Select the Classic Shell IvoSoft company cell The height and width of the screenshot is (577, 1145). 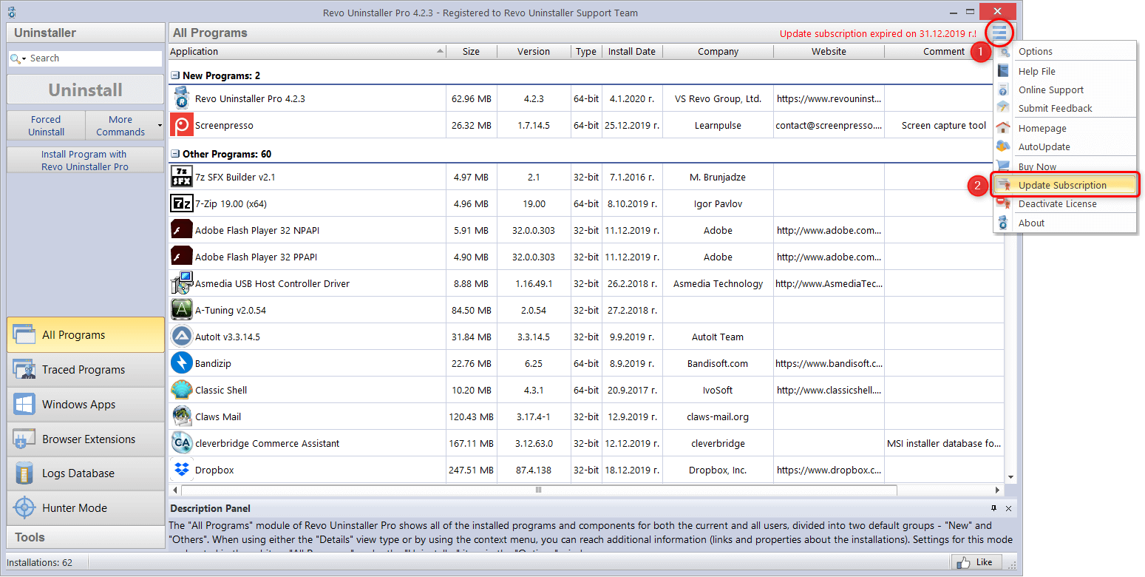[718, 390]
